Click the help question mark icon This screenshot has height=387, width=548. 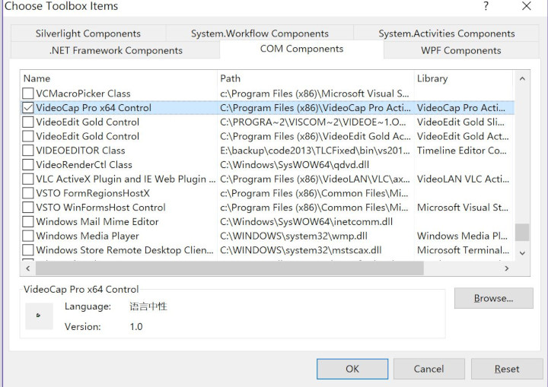486,7
